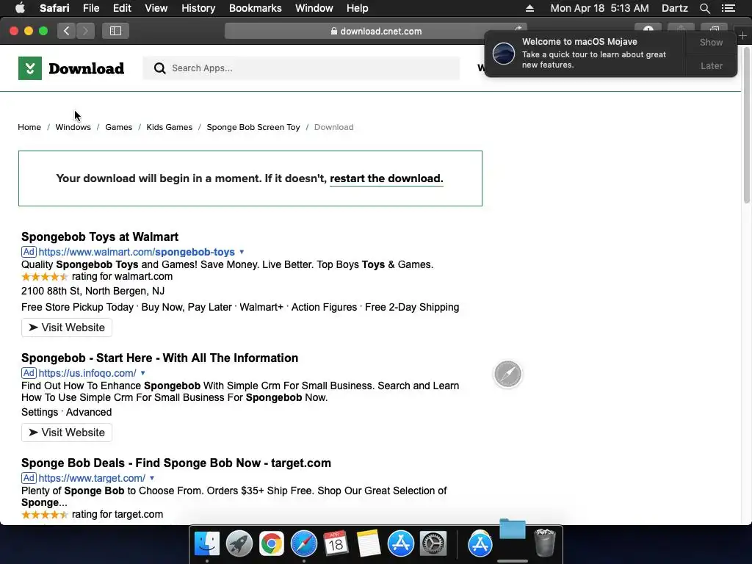Click the download.cnet.com address bar
This screenshot has height=564, width=752.
click(x=376, y=31)
